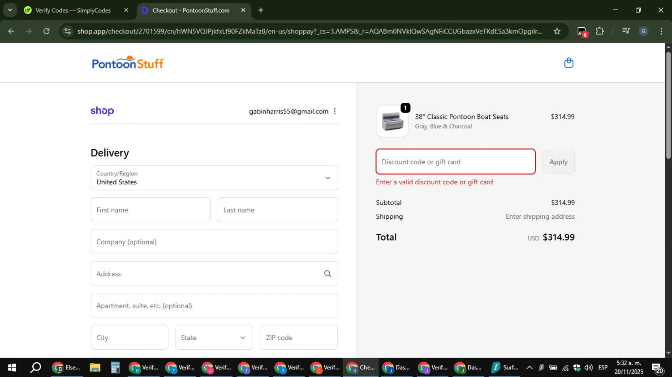
Task: Focus the Discount code or gift card field
Action: [456, 162]
